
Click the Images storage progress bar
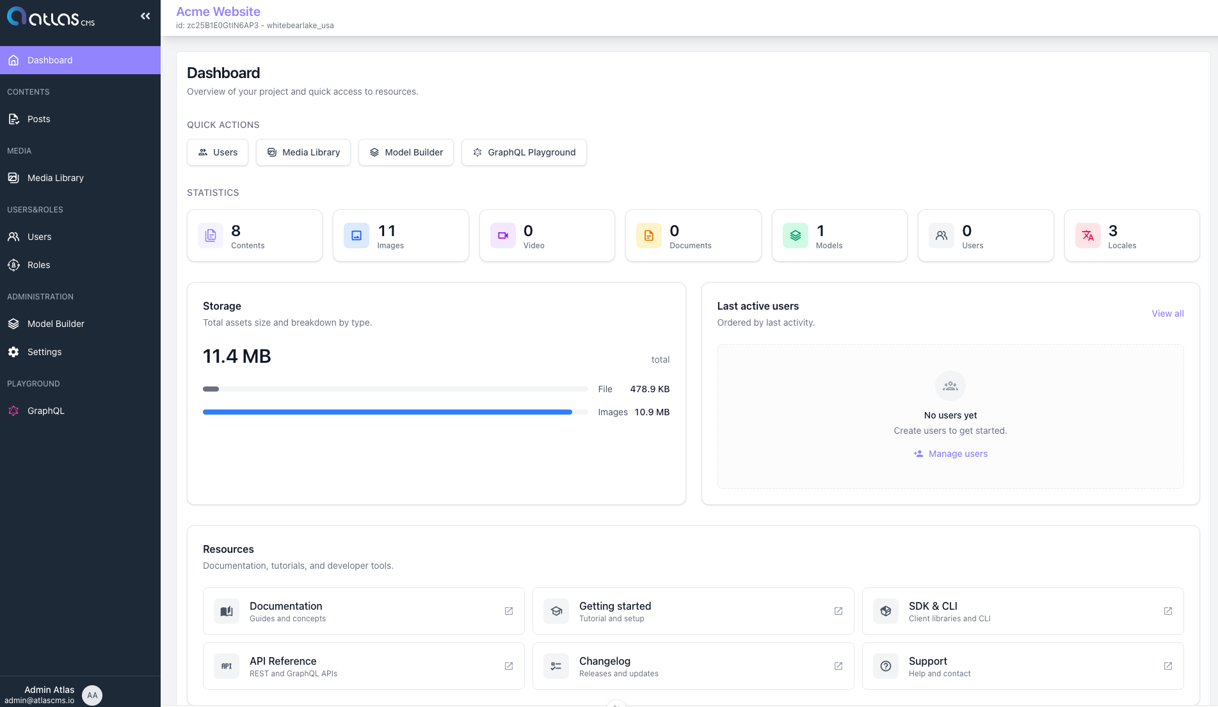395,411
